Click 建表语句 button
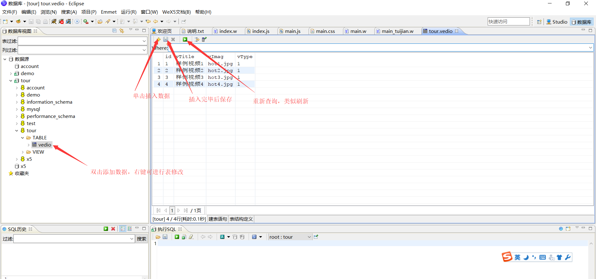596x279 pixels. tap(218, 219)
